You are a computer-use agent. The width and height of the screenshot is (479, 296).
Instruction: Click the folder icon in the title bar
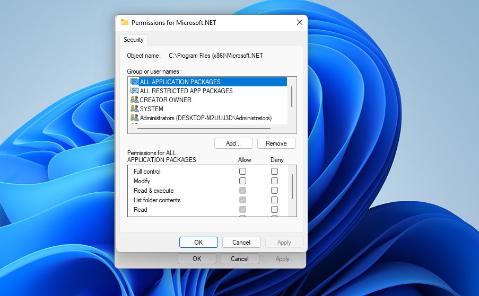click(x=124, y=22)
